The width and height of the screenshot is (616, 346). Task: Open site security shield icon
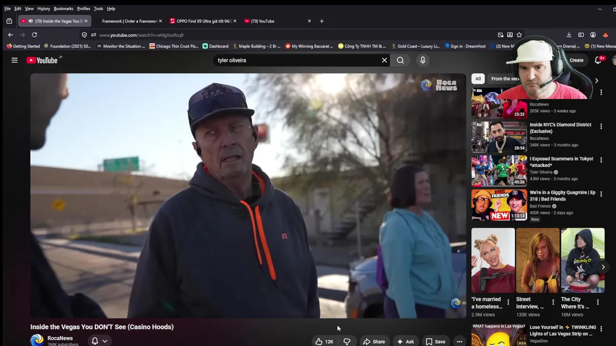tap(84, 35)
